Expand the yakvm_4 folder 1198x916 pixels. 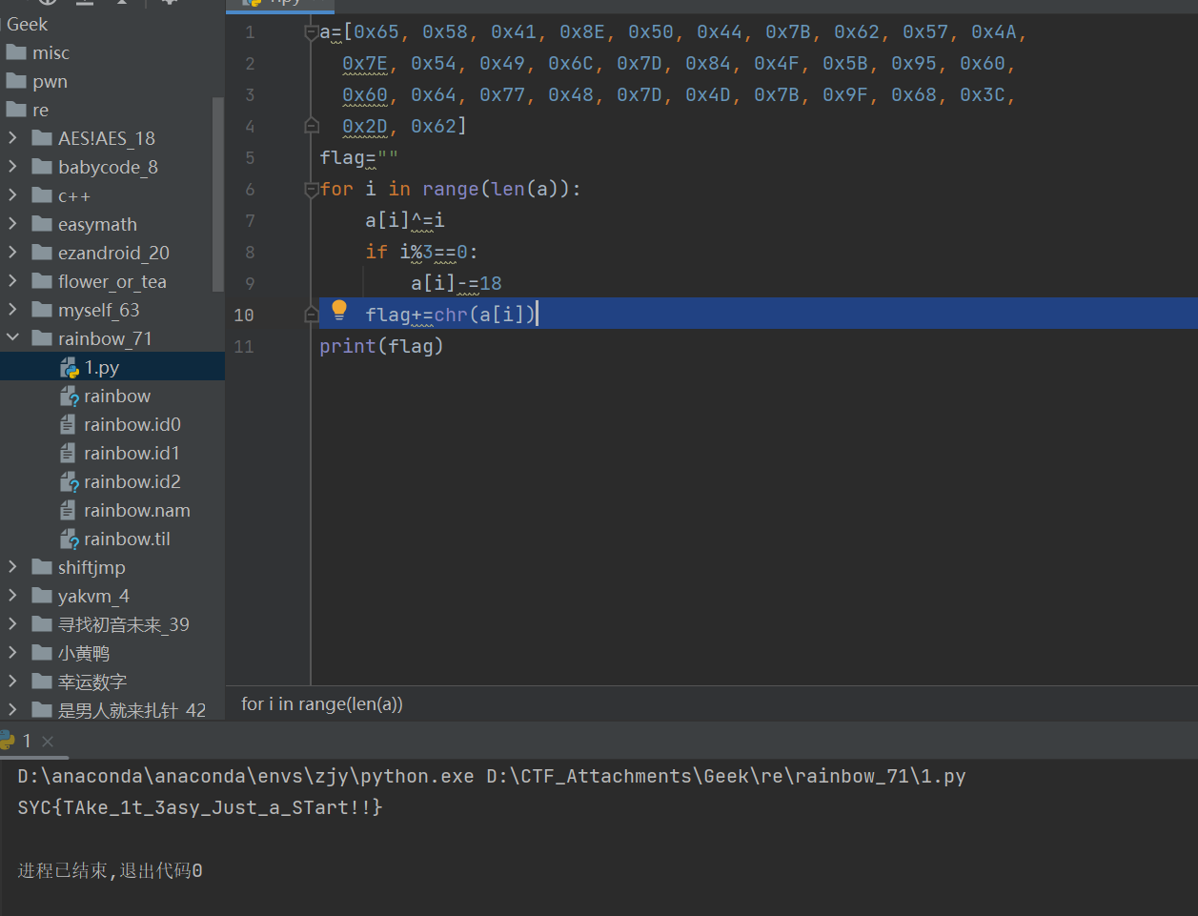(x=12, y=596)
